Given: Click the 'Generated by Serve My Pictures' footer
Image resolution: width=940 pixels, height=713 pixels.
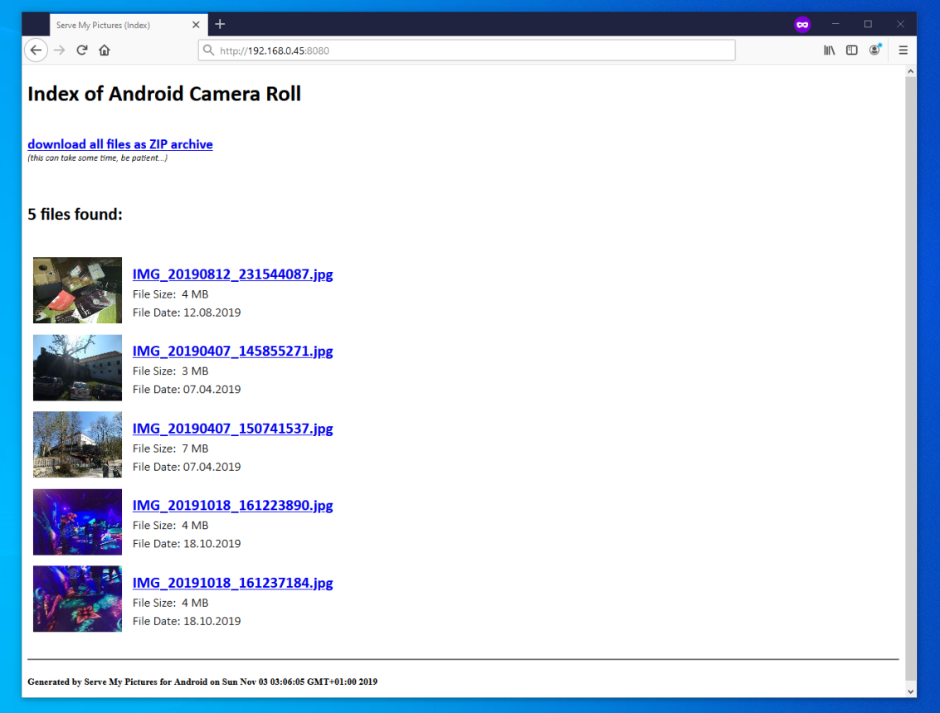Looking at the screenshot, I should tap(202, 681).
